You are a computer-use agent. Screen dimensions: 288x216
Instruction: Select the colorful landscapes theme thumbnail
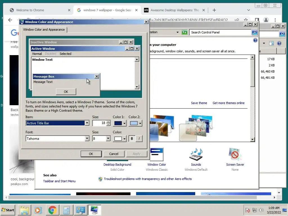pos(162,128)
